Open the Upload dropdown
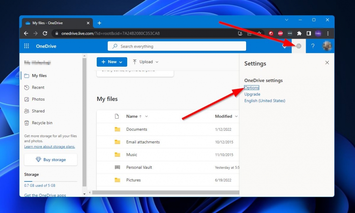This screenshot has width=355, height=213. 145,62
